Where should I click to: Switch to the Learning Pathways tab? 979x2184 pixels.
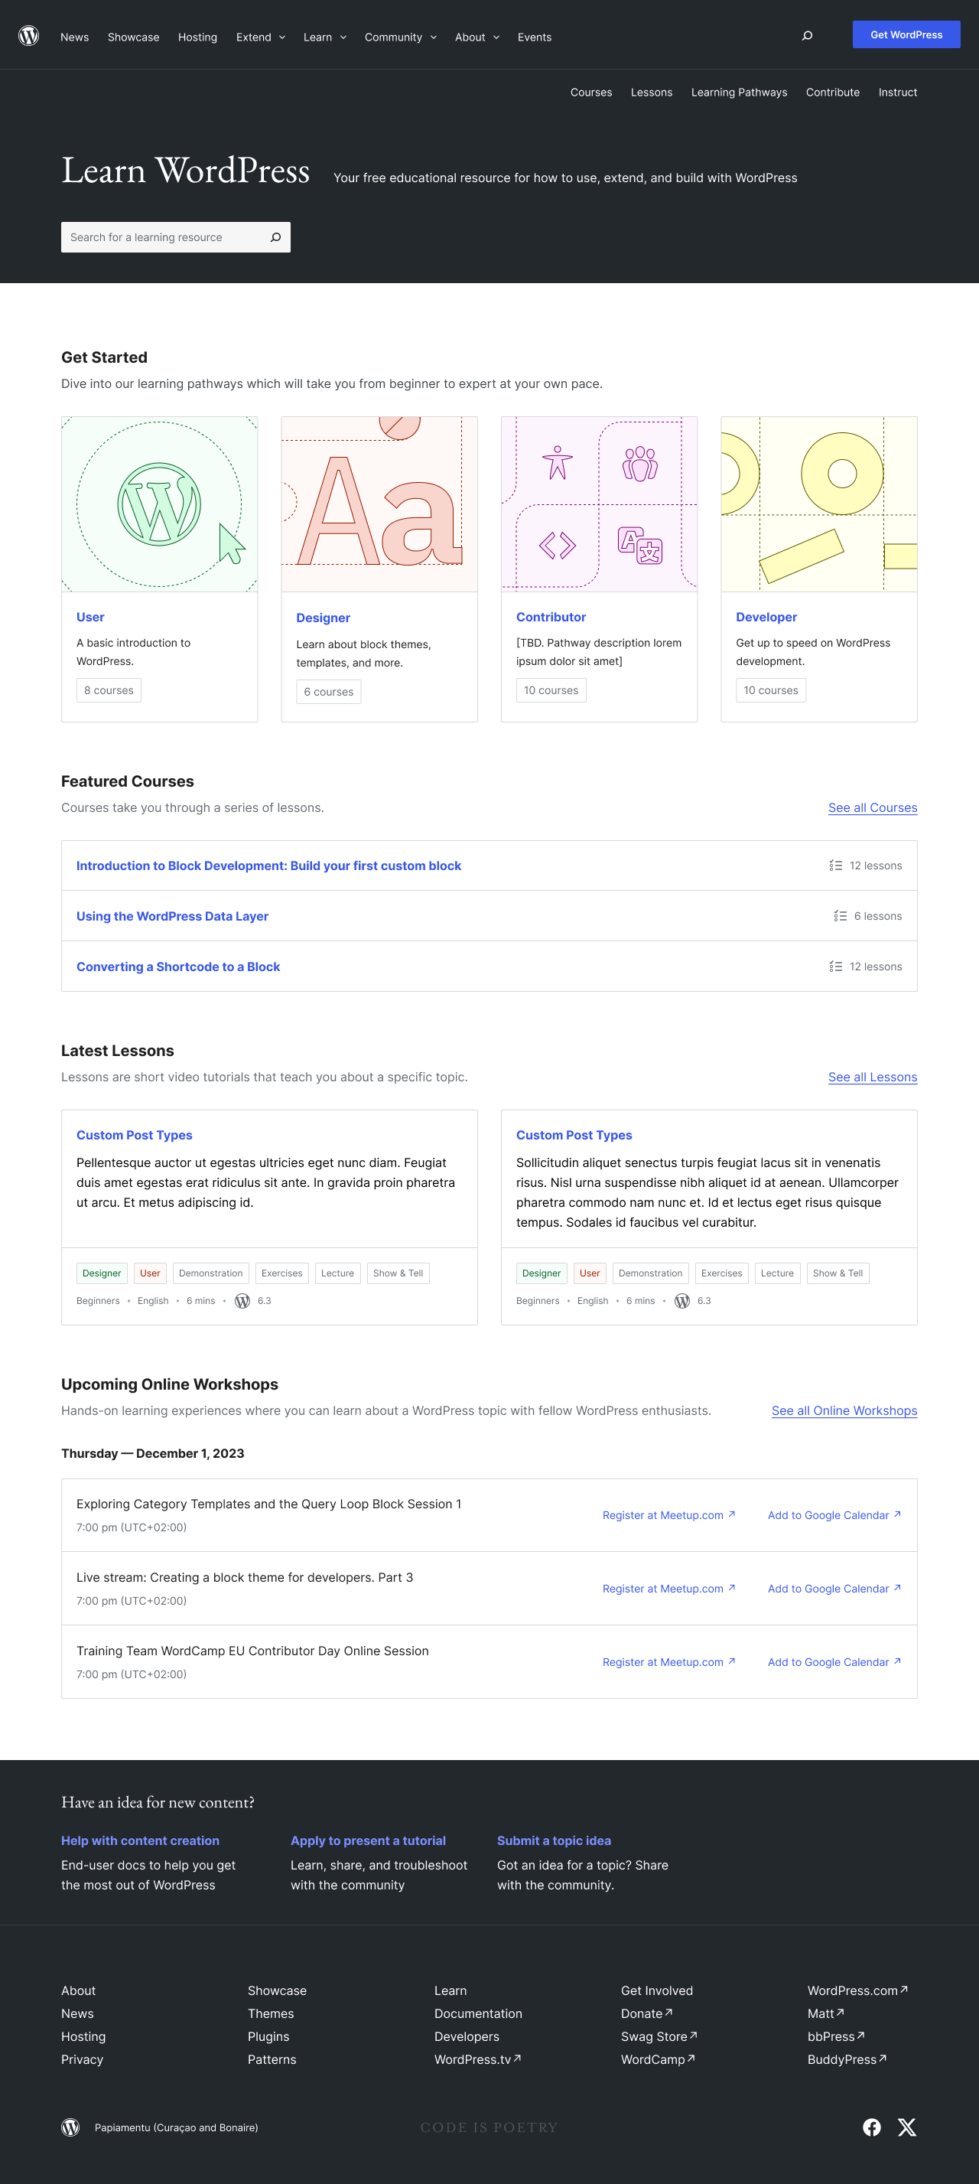click(x=738, y=92)
